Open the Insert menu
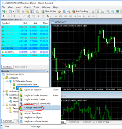This screenshot has width=122, height=129. tap(19, 7)
